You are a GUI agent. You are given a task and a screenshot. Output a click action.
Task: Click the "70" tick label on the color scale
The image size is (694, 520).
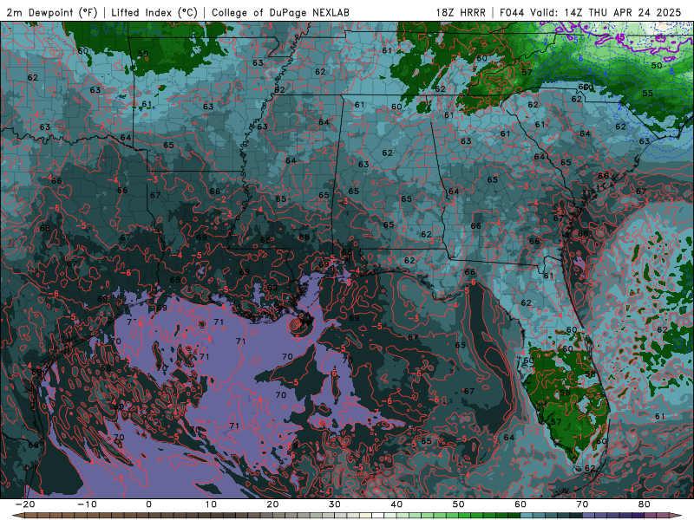[582, 504]
